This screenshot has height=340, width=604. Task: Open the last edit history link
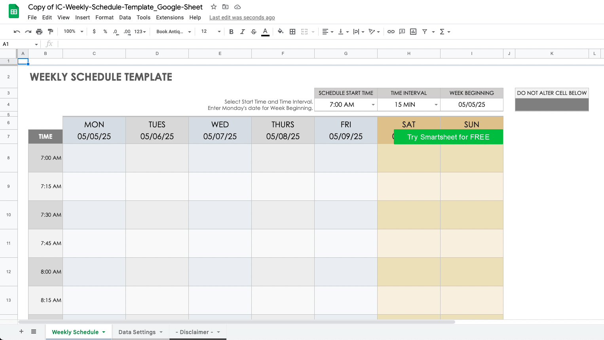pos(242,17)
